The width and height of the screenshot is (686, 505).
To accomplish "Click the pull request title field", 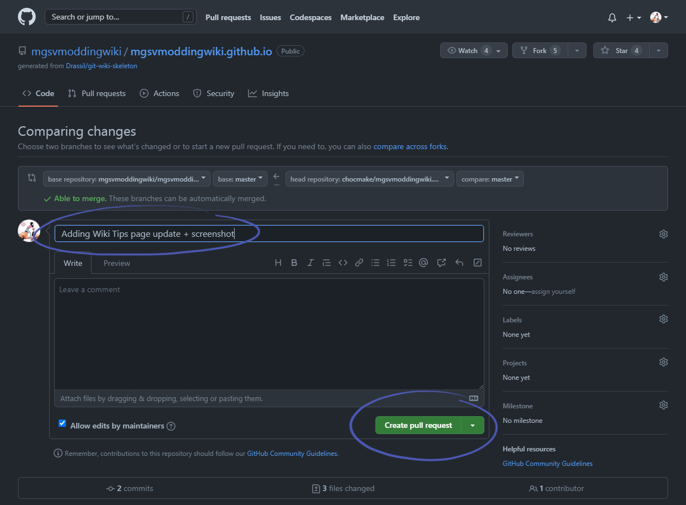I will (269, 234).
